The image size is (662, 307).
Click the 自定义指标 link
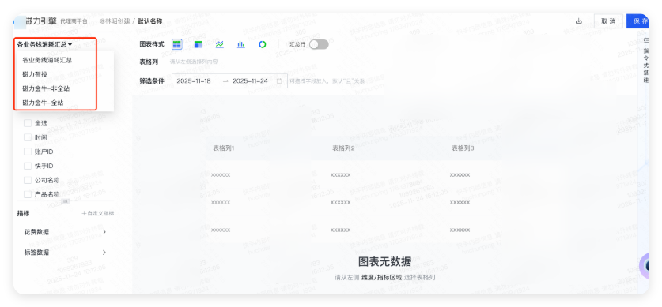point(97,214)
